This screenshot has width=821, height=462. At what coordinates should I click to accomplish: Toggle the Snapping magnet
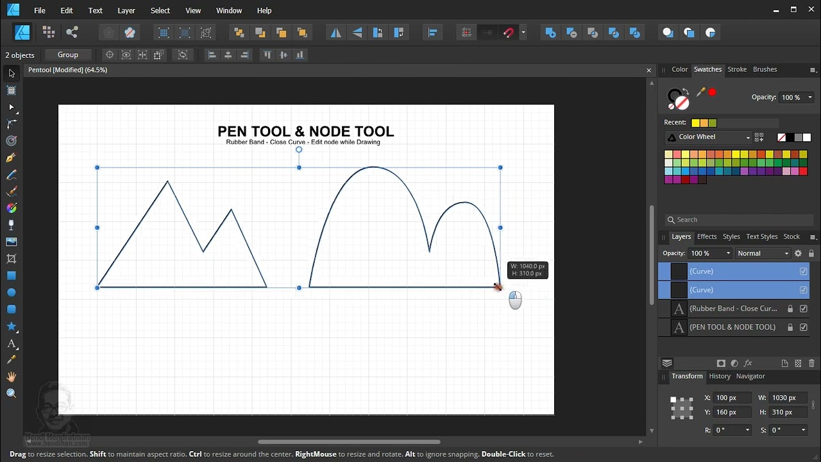point(509,33)
